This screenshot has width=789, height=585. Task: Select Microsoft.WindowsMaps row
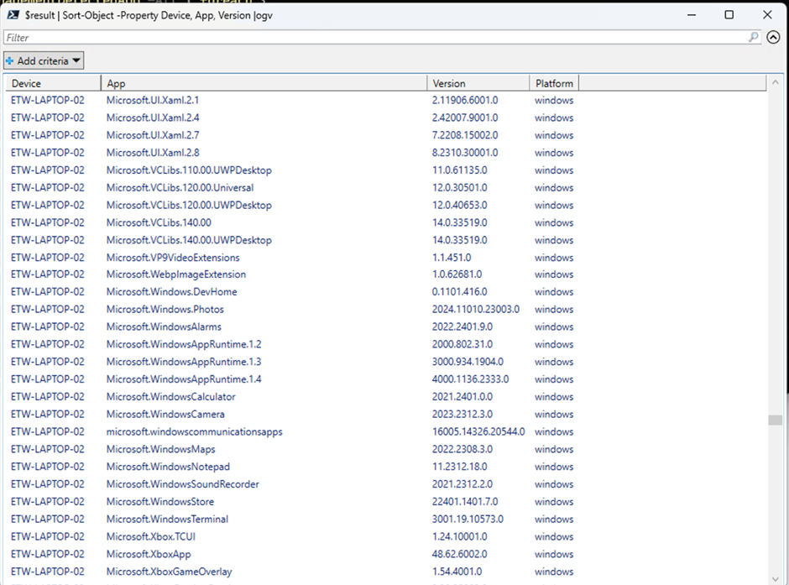(x=386, y=449)
